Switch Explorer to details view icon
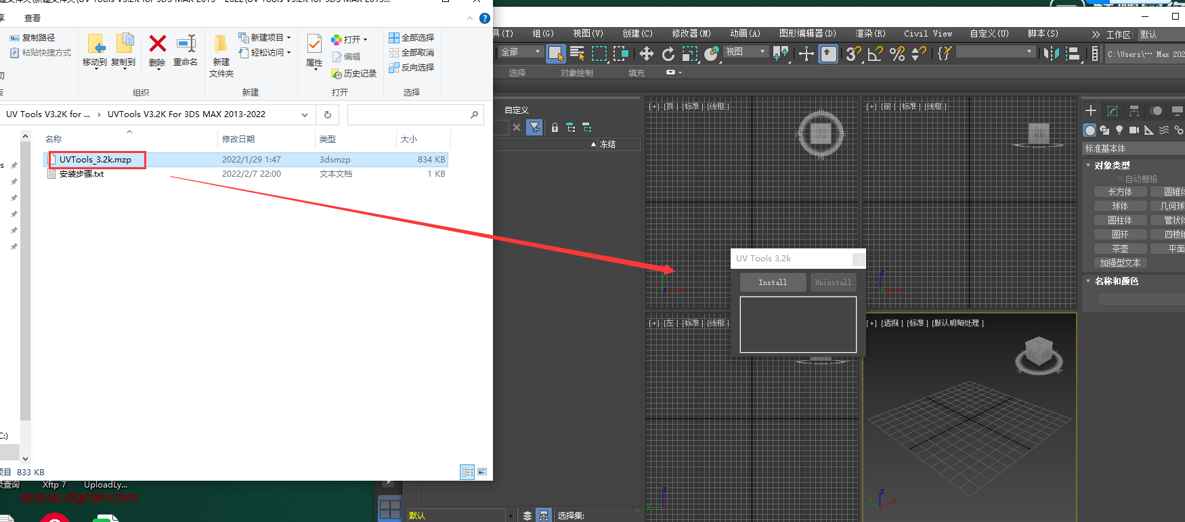The height and width of the screenshot is (522, 1185). pyautogui.click(x=467, y=472)
